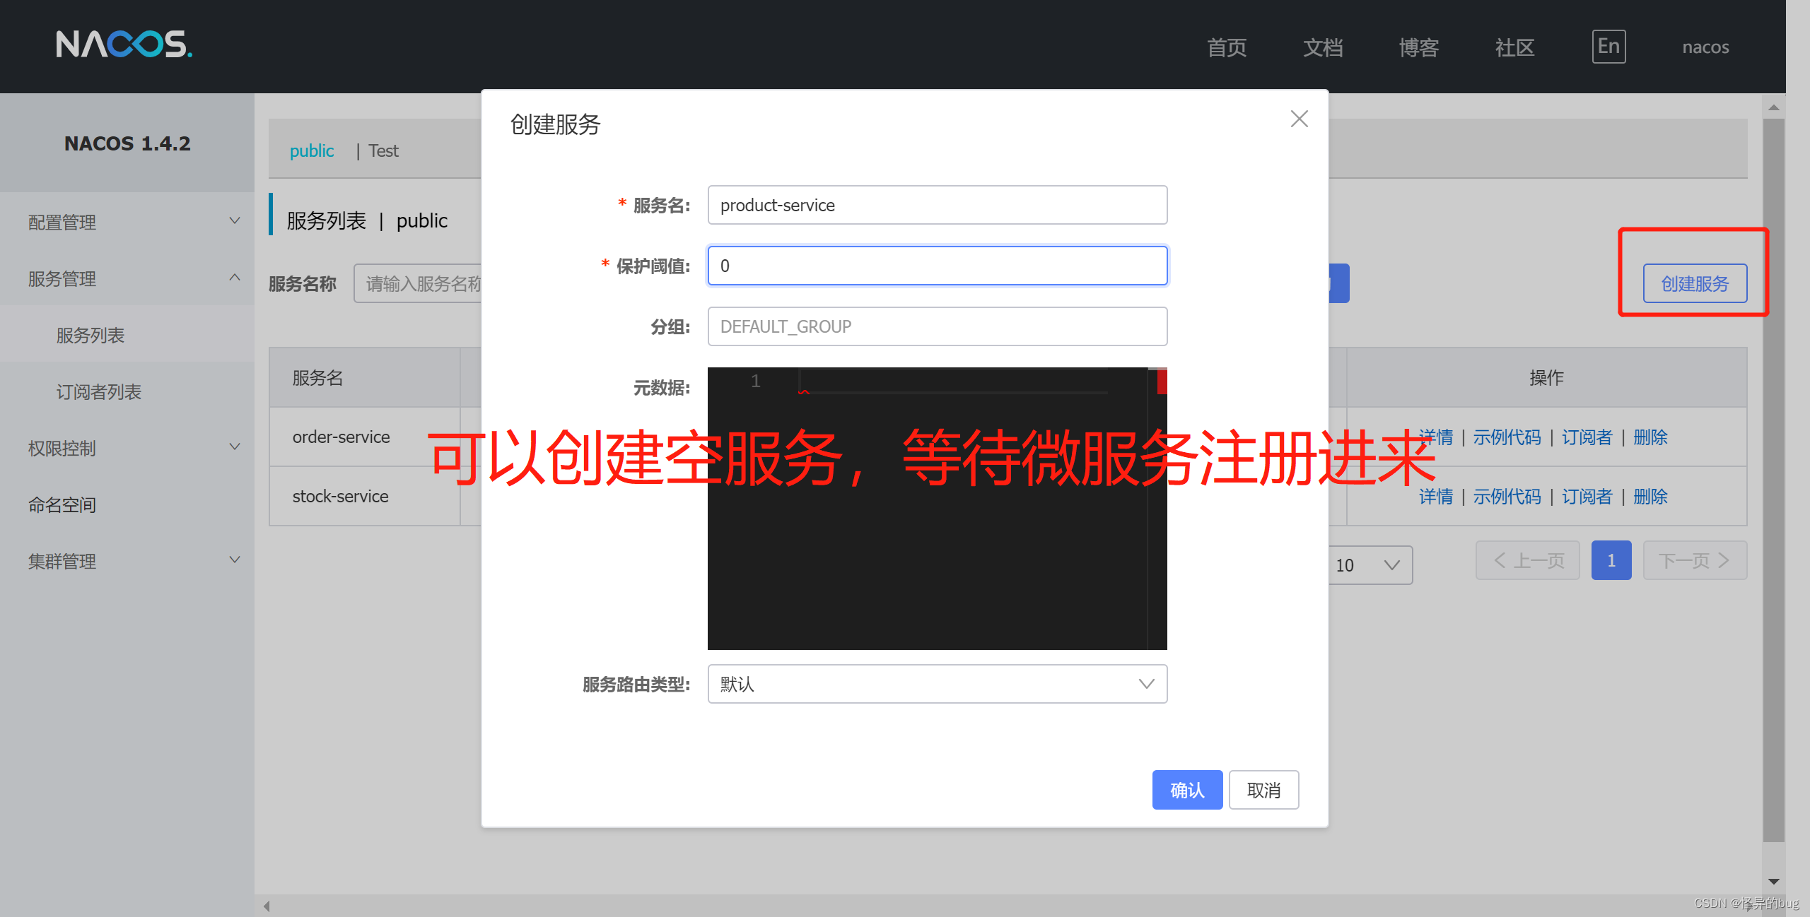1810x917 pixels.
Task: Open 社区 in the top navigation
Action: tap(1515, 47)
